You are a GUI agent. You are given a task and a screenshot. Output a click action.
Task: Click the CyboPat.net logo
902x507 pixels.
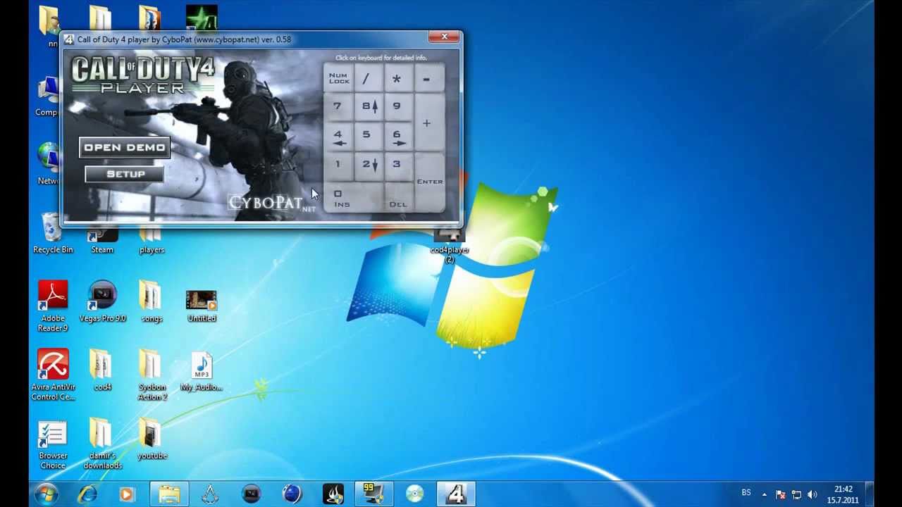(271, 203)
